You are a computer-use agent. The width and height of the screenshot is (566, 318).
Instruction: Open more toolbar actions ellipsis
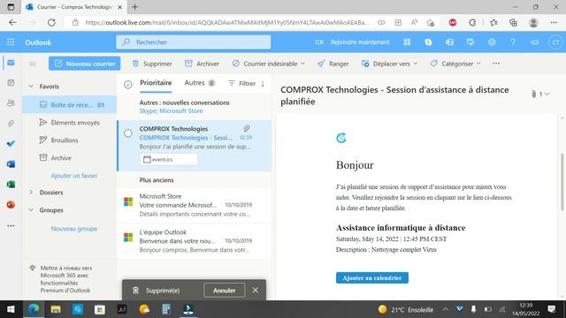click(496, 64)
